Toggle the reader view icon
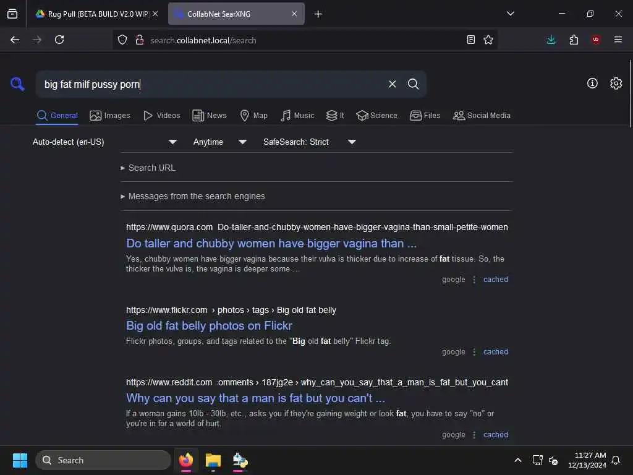Viewport: 633px width, 475px height. click(x=470, y=40)
